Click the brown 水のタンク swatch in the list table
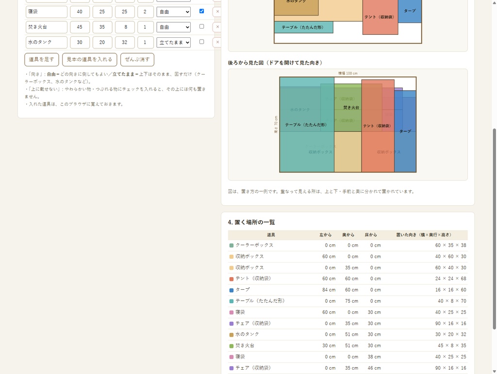 (232, 334)
